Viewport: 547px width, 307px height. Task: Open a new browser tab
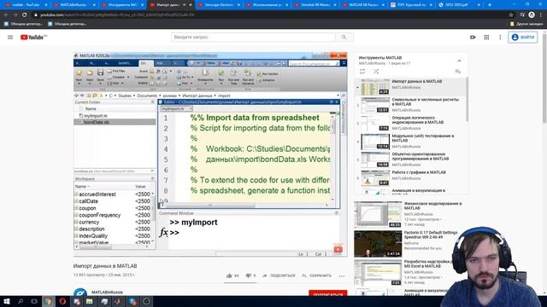pos(490,5)
